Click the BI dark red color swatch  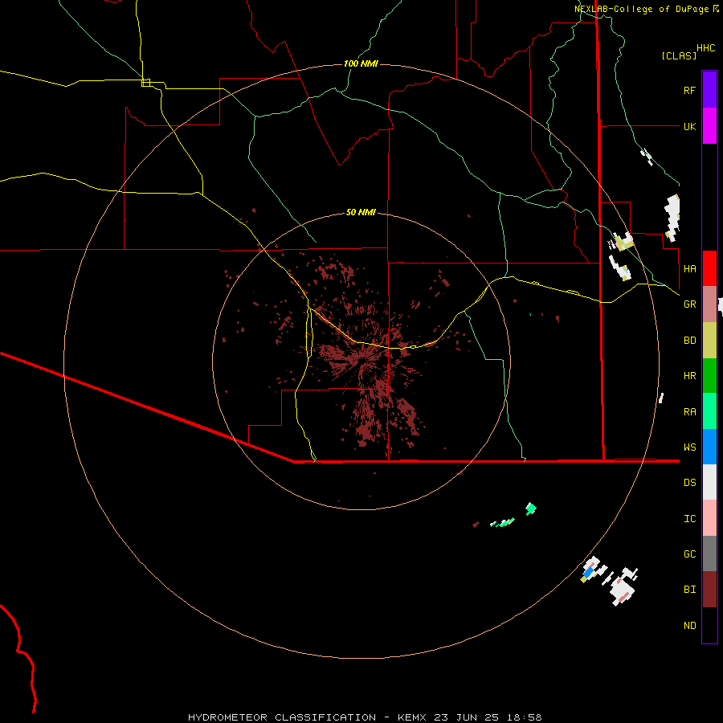709,590
